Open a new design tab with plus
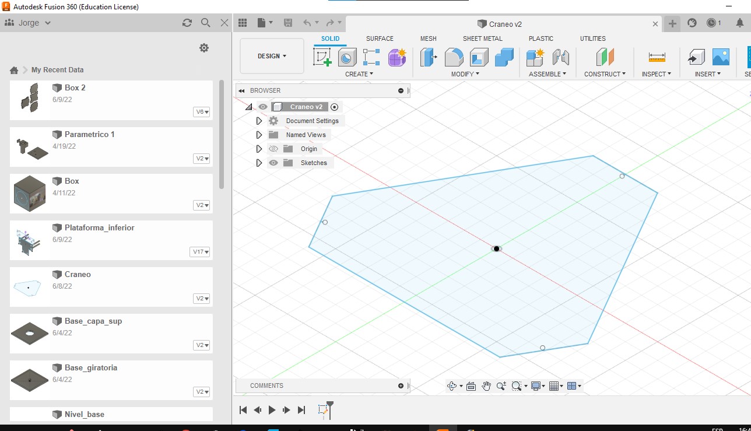Viewport: 751px width, 431px height. pos(672,23)
